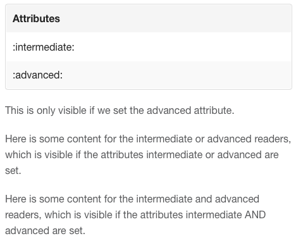Screen dimensions: 296x248
Task: Click 'Here' starting the second paragraph
Action: pos(16,139)
